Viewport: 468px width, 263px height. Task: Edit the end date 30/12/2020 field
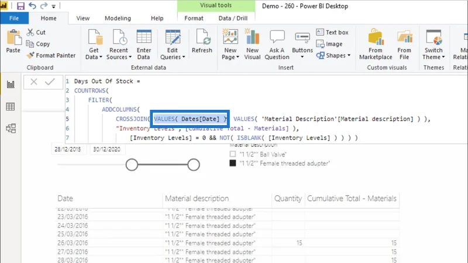[x=106, y=150]
